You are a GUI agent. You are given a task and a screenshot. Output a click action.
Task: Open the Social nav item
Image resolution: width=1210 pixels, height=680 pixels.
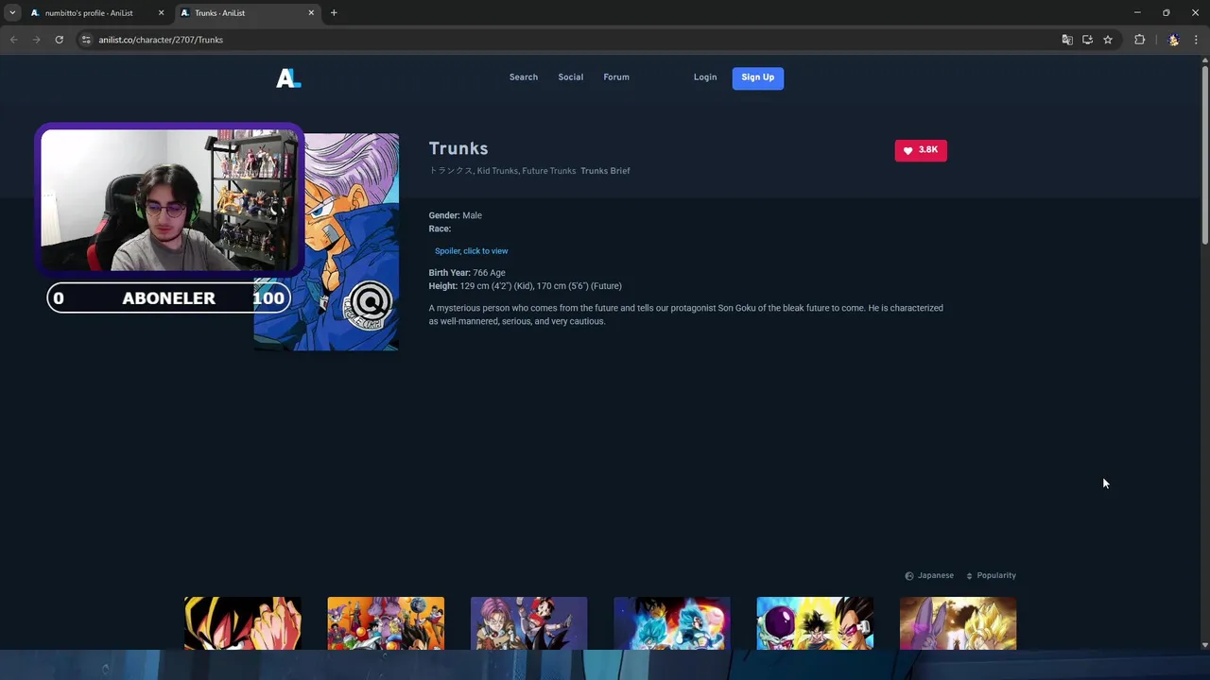click(571, 77)
